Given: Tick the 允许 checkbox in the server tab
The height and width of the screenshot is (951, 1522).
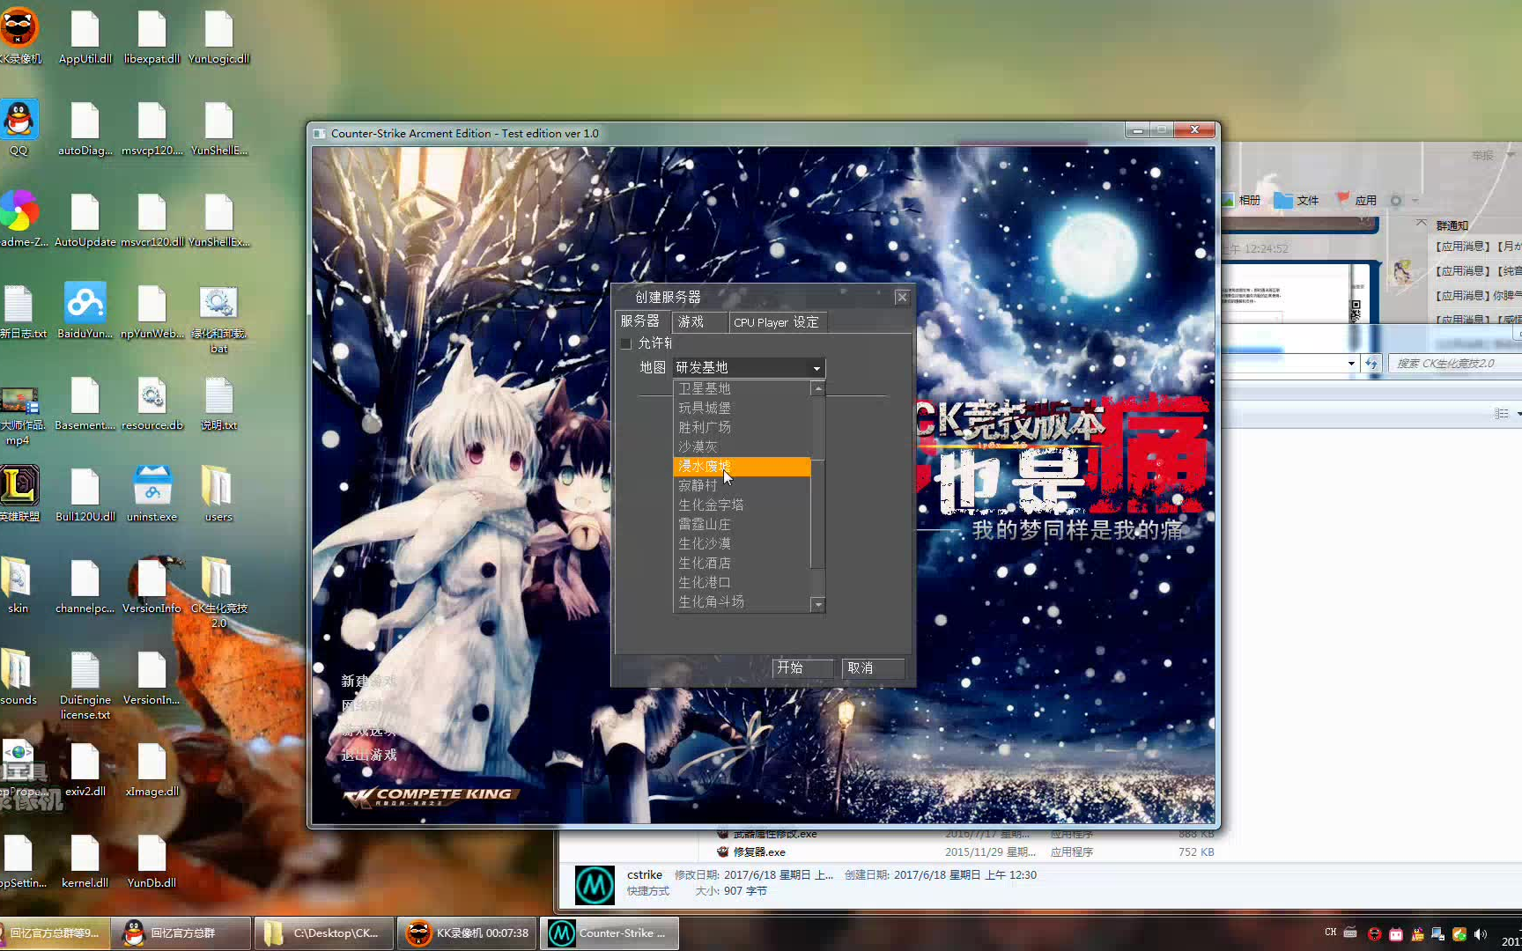Looking at the screenshot, I should coord(626,343).
